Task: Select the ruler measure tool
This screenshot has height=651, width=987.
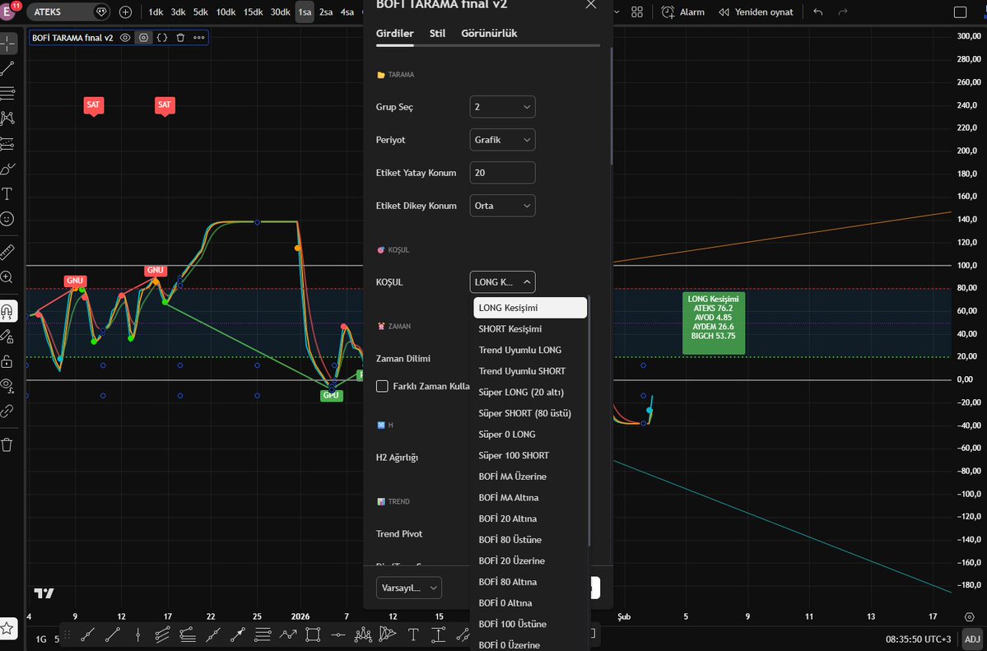Action: [7, 253]
